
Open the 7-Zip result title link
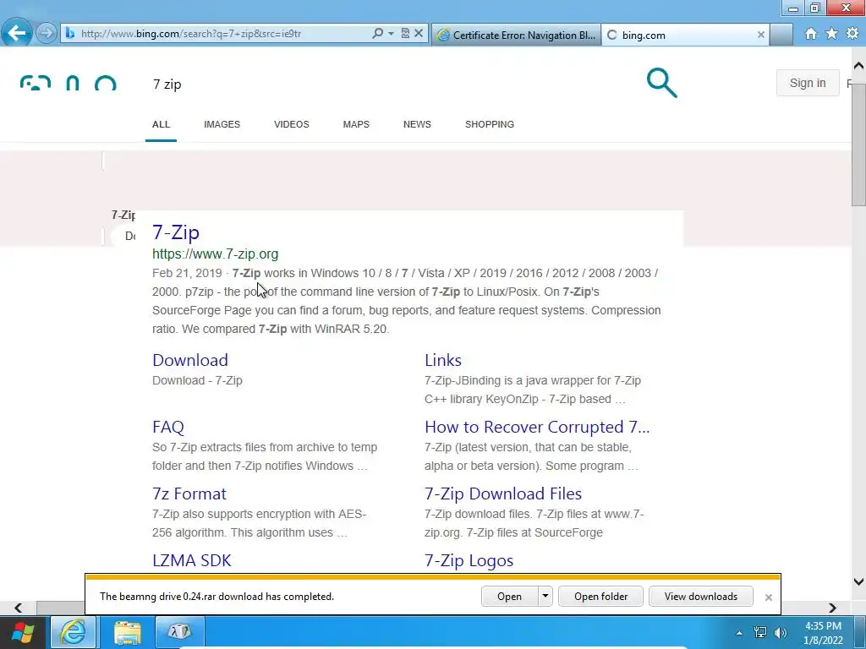[176, 232]
